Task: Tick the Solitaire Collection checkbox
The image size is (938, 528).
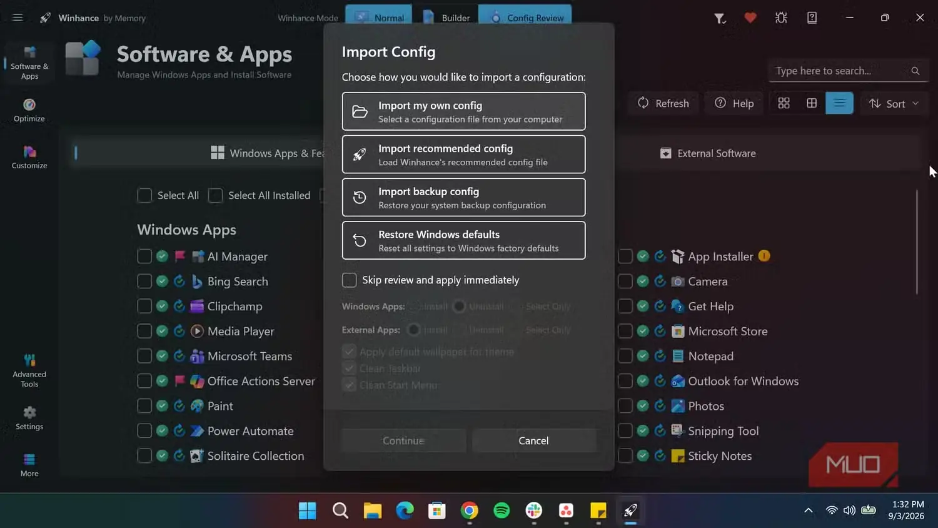Action: click(x=144, y=456)
